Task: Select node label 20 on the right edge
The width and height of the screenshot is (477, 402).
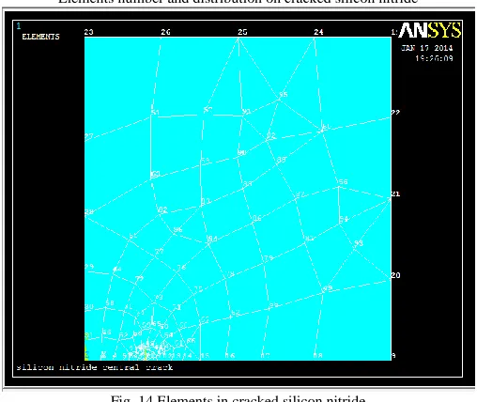Action: pyautogui.click(x=395, y=275)
